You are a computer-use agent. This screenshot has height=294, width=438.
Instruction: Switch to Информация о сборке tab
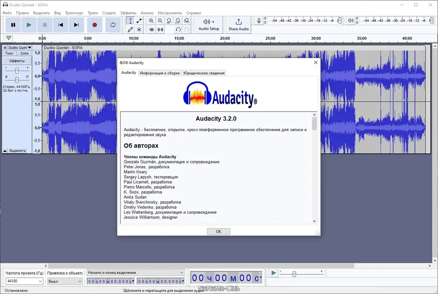[x=159, y=73]
